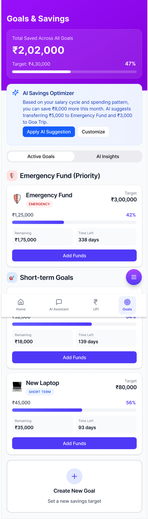The image size is (148, 519).
Task: Click the AI Savings Optimizer sparkle icon
Action: (16, 93)
